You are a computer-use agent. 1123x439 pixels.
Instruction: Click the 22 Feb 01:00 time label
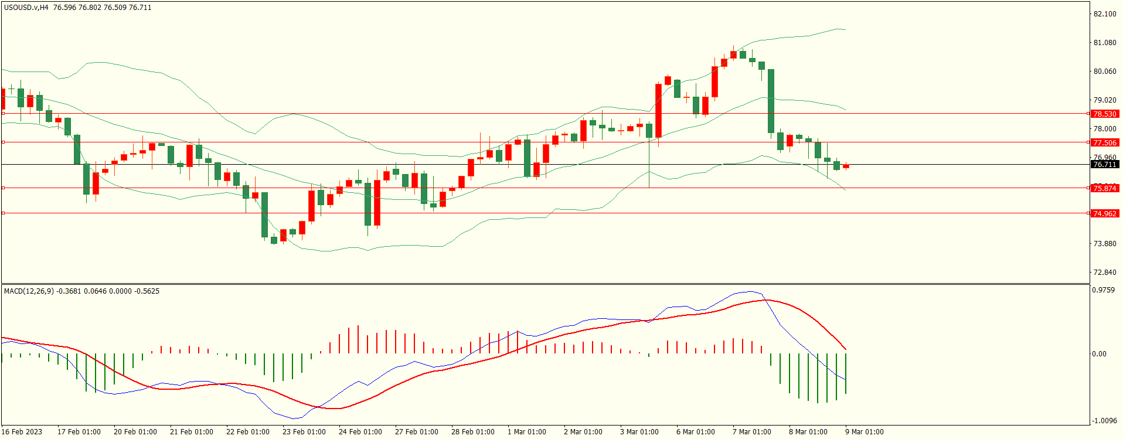pos(248,432)
